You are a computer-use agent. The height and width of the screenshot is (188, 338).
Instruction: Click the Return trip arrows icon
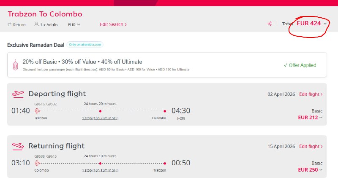coord(9,24)
